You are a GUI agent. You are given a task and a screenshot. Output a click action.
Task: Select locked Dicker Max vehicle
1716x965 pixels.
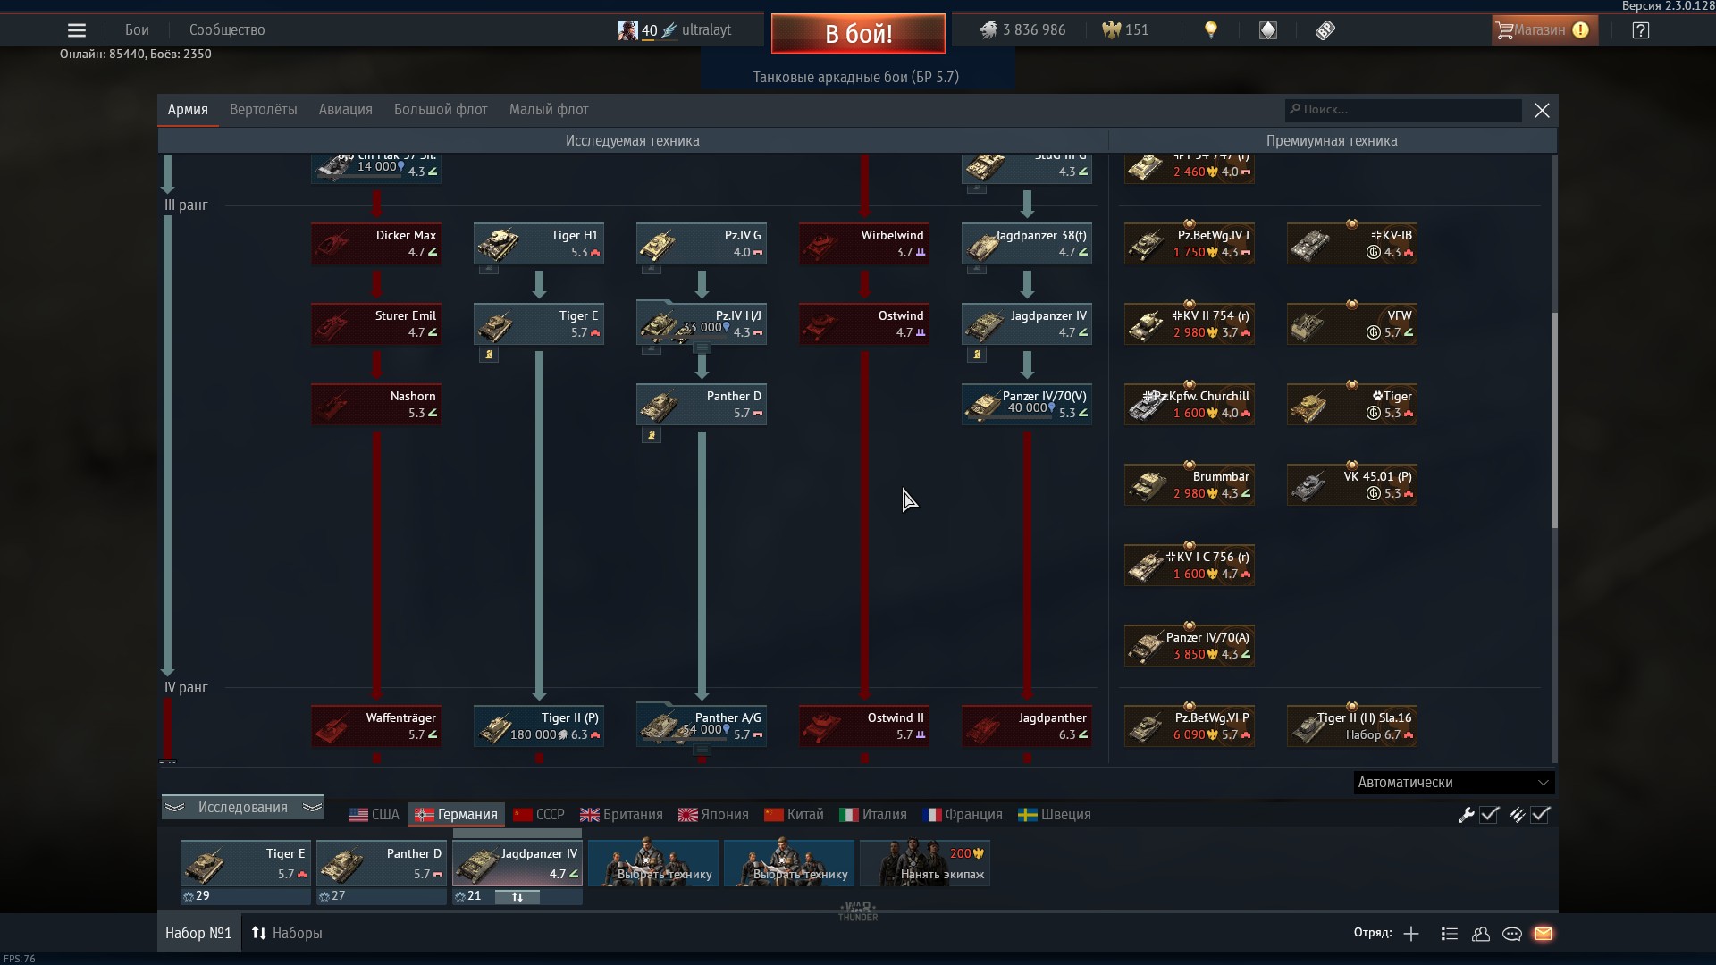click(x=376, y=244)
